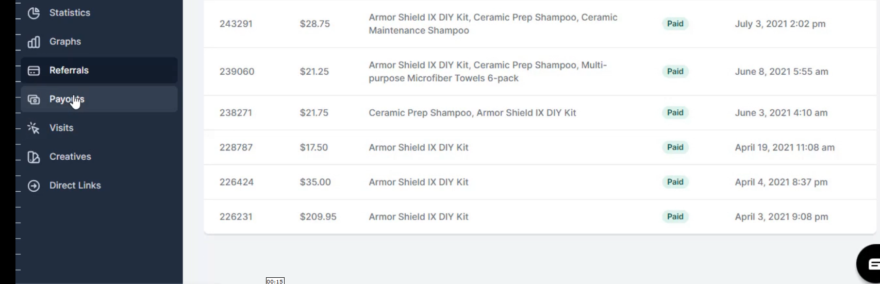Click the Statistics pie chart icon
Viewport: 880px width, 284px height.
(34, 13)
